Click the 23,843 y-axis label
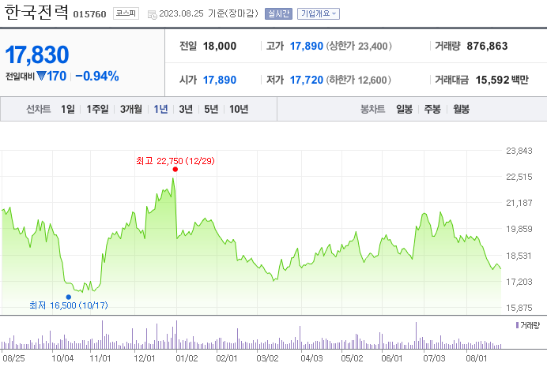The height and width of the screenshot is (378, 547). tap(519, 151)
